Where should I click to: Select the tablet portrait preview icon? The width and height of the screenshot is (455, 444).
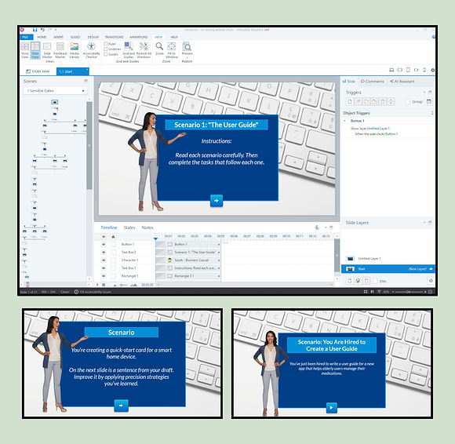click(408, 70)
